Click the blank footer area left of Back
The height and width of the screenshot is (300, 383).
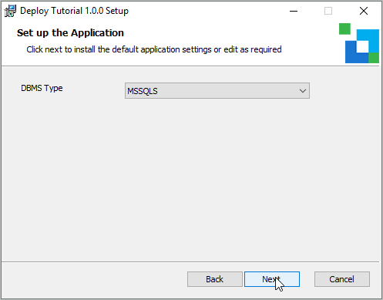pyautogui.click(x=94, y=280)
